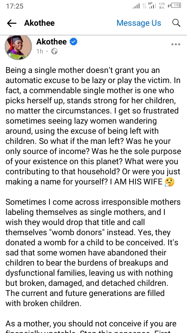Viewport: 187px width, 333px height.
Task: Tap the H+ network signal icon
Action: 152,5
